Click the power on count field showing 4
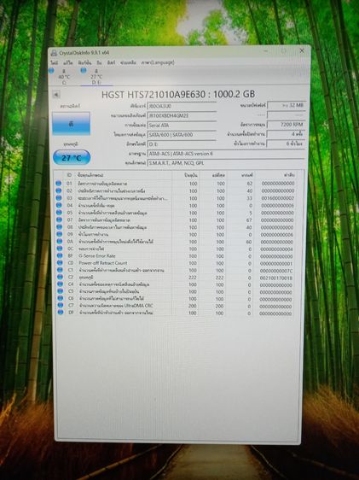 (287, 134)
